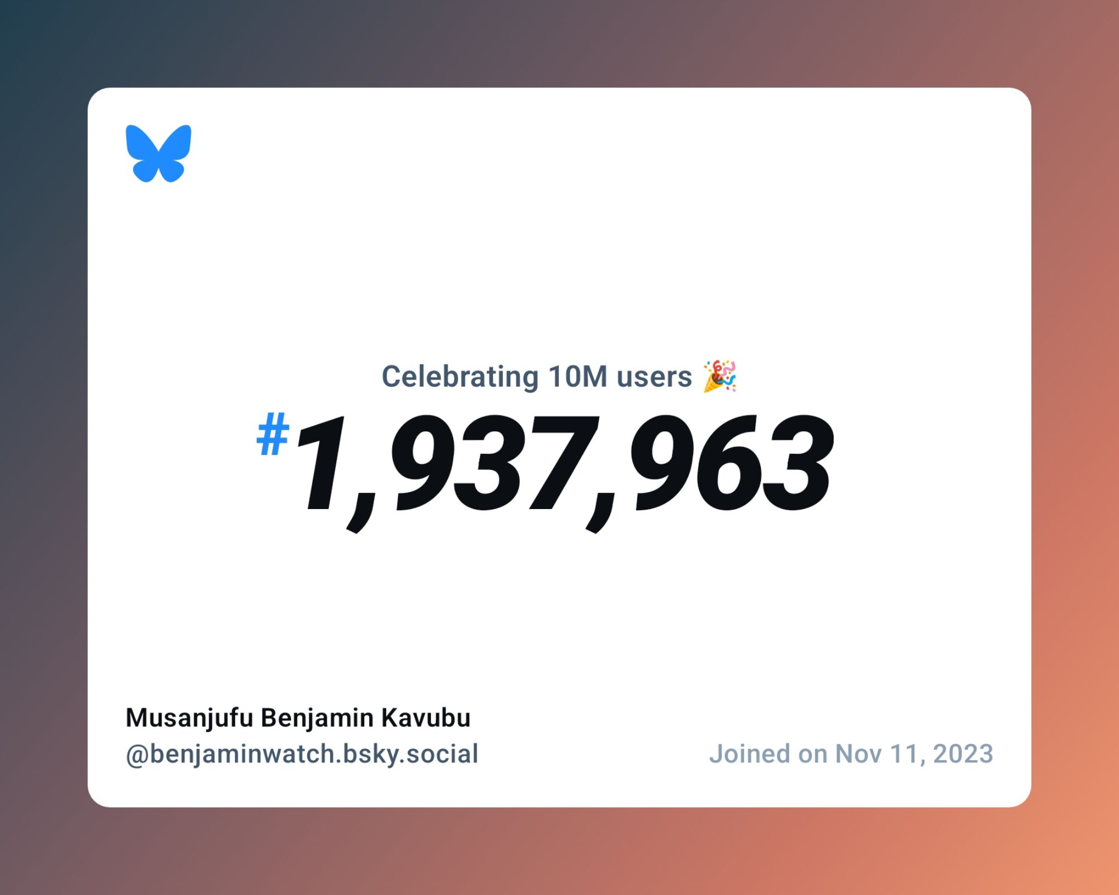Click the Bluesky butterfly logo icon
This screenshot has height=895, width=1119.
point(158,153)
